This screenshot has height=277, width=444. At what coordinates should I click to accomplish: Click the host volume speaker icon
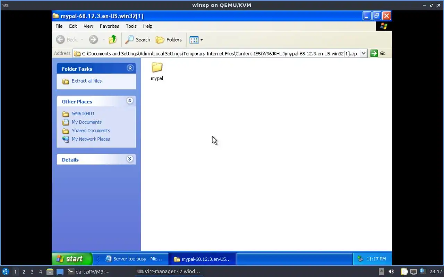[391, 272]
